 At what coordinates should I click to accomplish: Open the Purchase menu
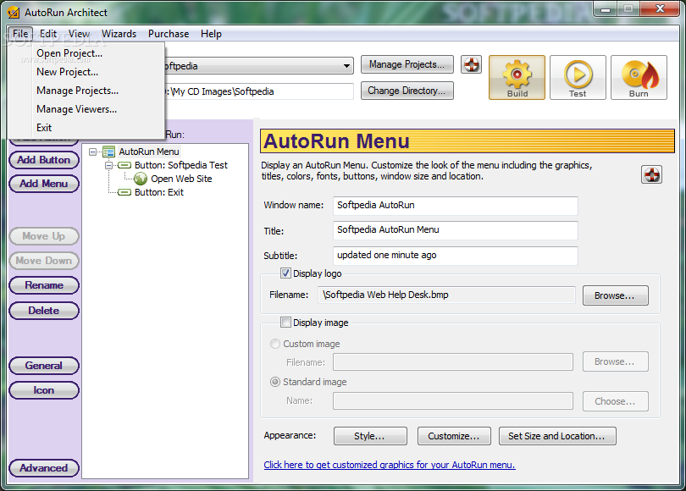(x=169, y=34)
